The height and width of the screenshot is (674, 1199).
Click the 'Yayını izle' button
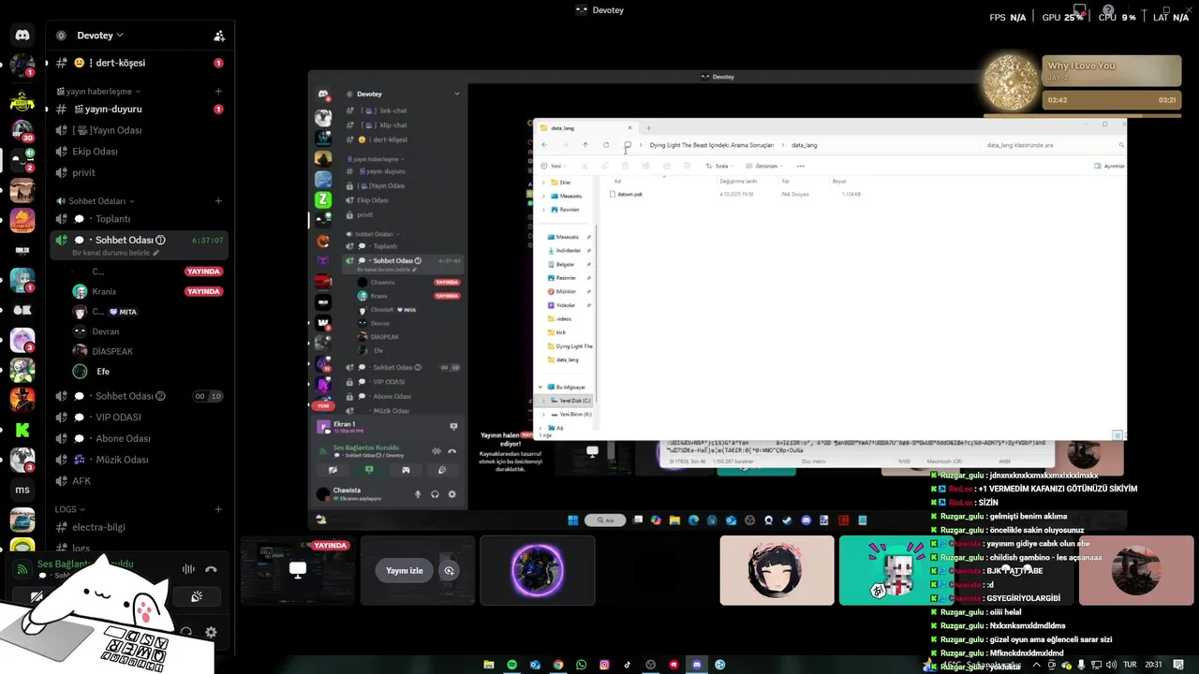(405, 570)
